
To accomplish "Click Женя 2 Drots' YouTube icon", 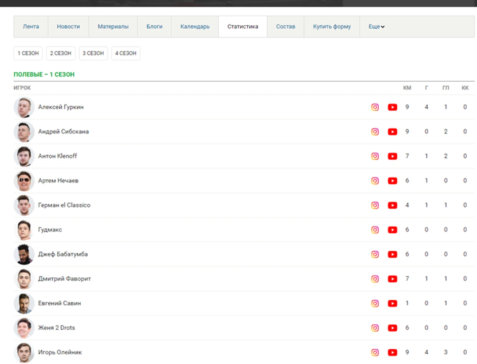I will [x=392, y=328].
